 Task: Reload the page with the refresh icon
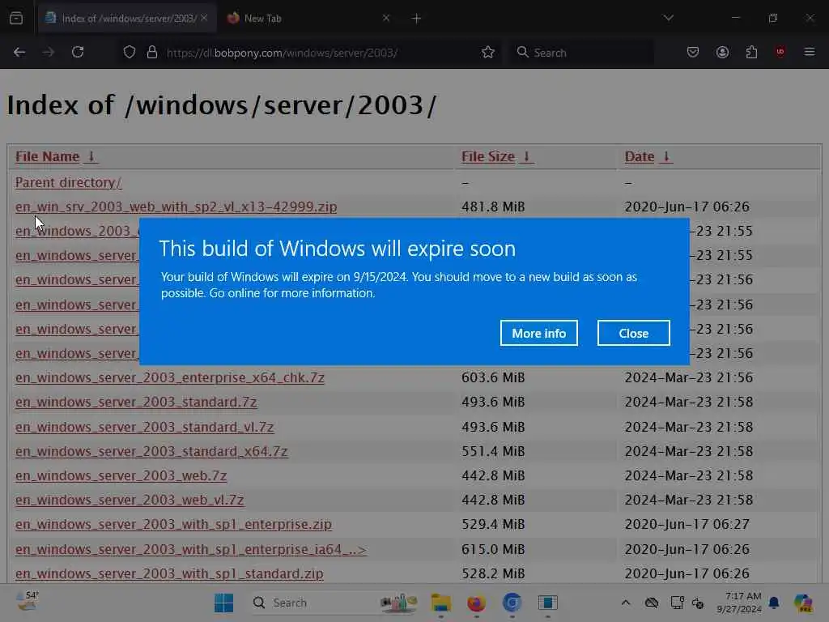78,52
